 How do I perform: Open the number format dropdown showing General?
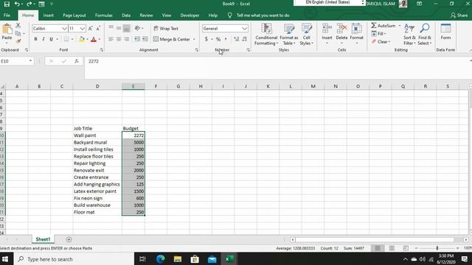[244, 28]
